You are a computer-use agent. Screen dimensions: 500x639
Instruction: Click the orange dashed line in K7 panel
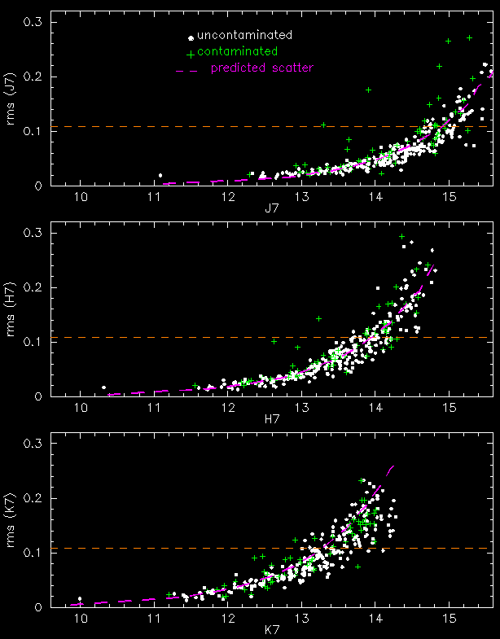[272, 548]
